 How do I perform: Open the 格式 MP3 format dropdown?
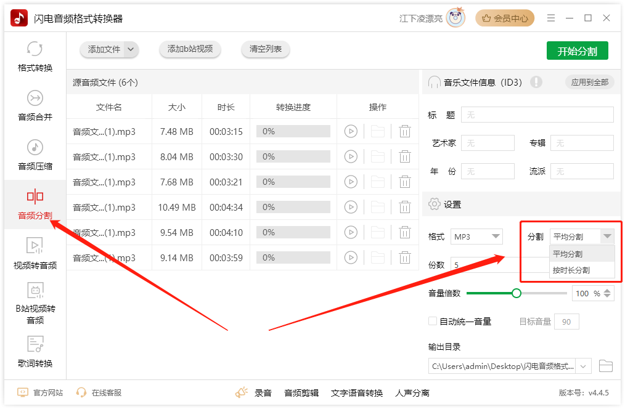476,236
